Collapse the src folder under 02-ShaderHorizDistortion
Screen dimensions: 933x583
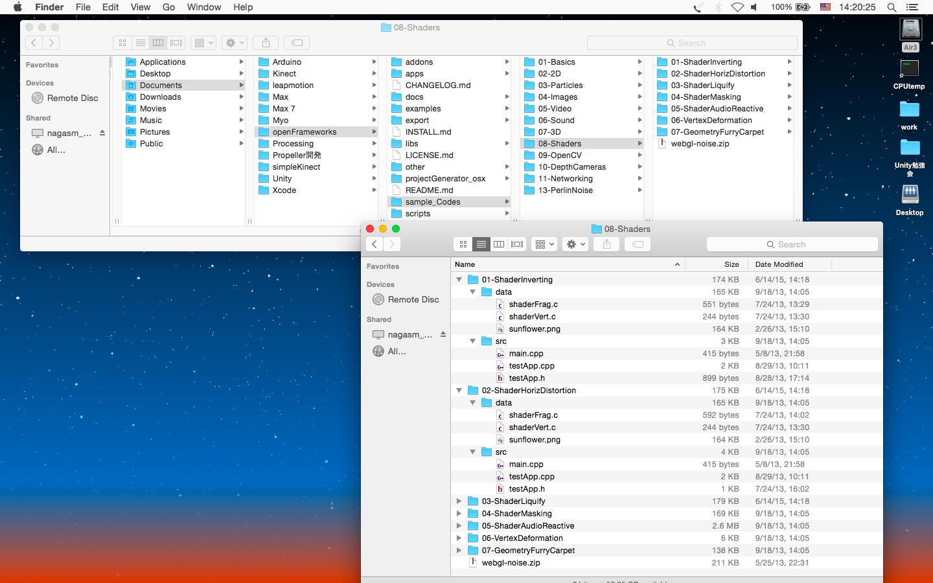[473, 452]
